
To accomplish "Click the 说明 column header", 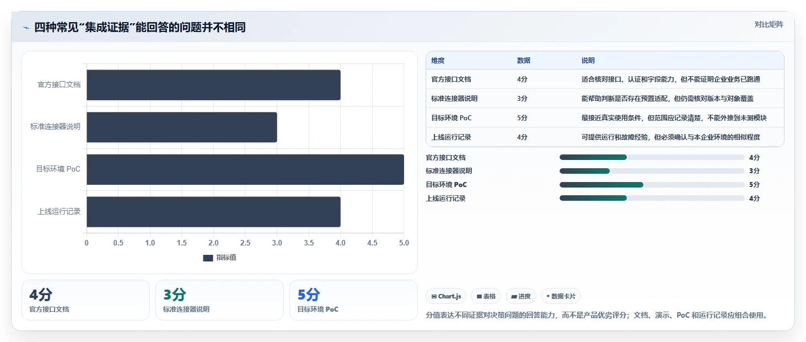I will tap(588, 61).
